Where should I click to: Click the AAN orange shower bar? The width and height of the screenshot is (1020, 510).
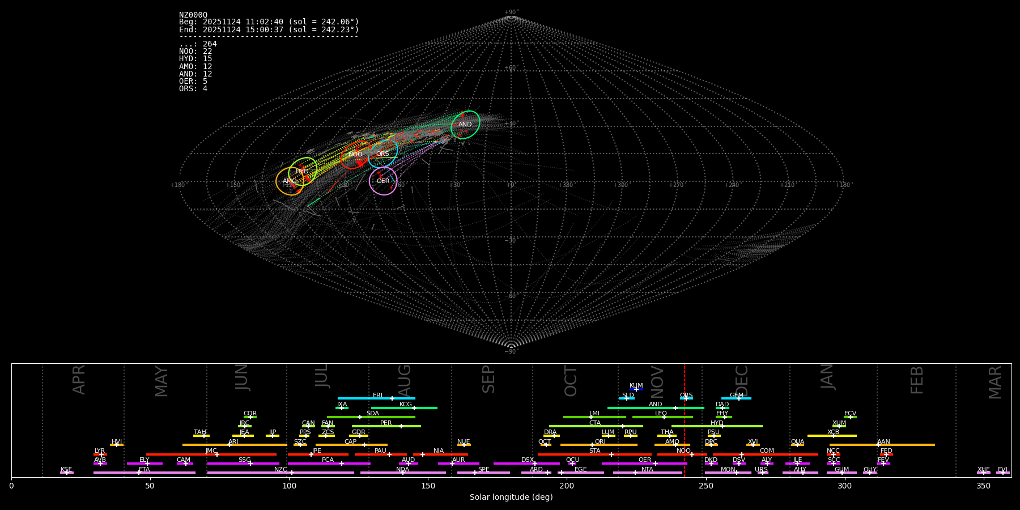(882, 445)
